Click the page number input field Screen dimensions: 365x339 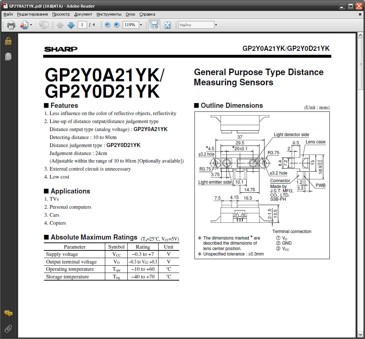(x=82, y=25)
